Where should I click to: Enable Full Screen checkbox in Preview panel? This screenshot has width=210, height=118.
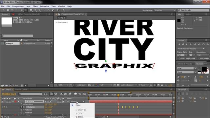coord(198,58)
